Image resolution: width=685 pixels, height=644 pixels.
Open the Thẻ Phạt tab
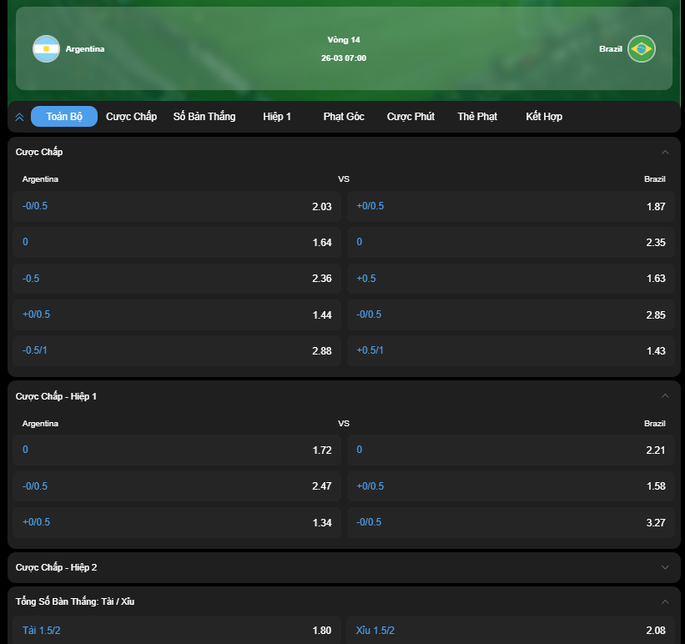(x=477, y=116)
